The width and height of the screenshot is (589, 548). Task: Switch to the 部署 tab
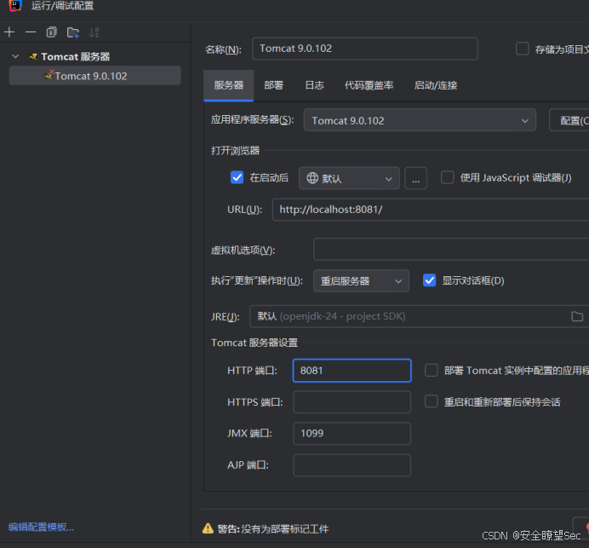[x=273, y=85]
